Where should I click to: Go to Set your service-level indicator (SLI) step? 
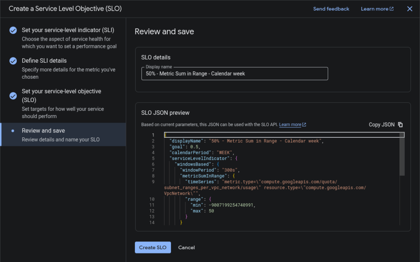68,30
